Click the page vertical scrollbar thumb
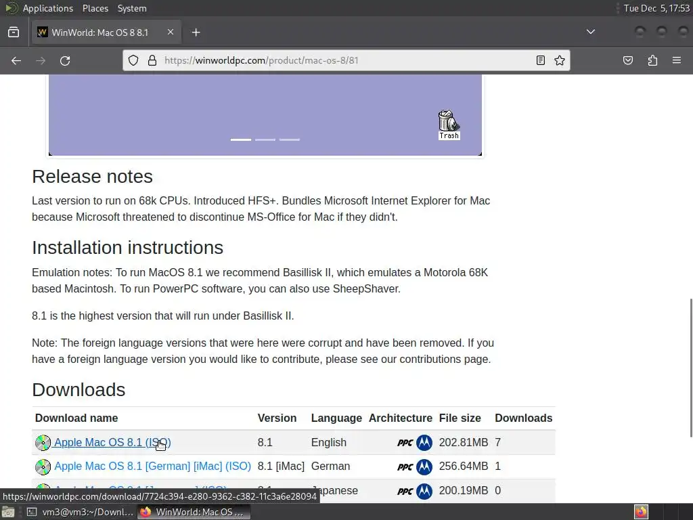Image resolution: width=693 pixels, height=520 pixels. click(x=691, y=368)
